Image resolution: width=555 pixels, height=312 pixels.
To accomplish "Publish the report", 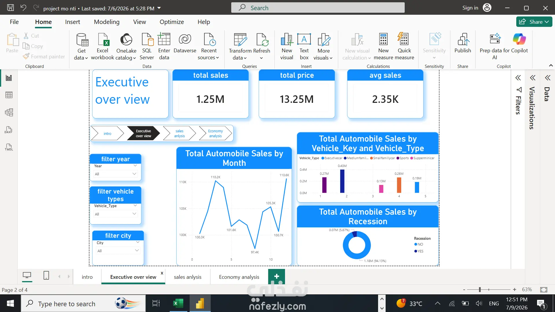I will click(463, 43).
